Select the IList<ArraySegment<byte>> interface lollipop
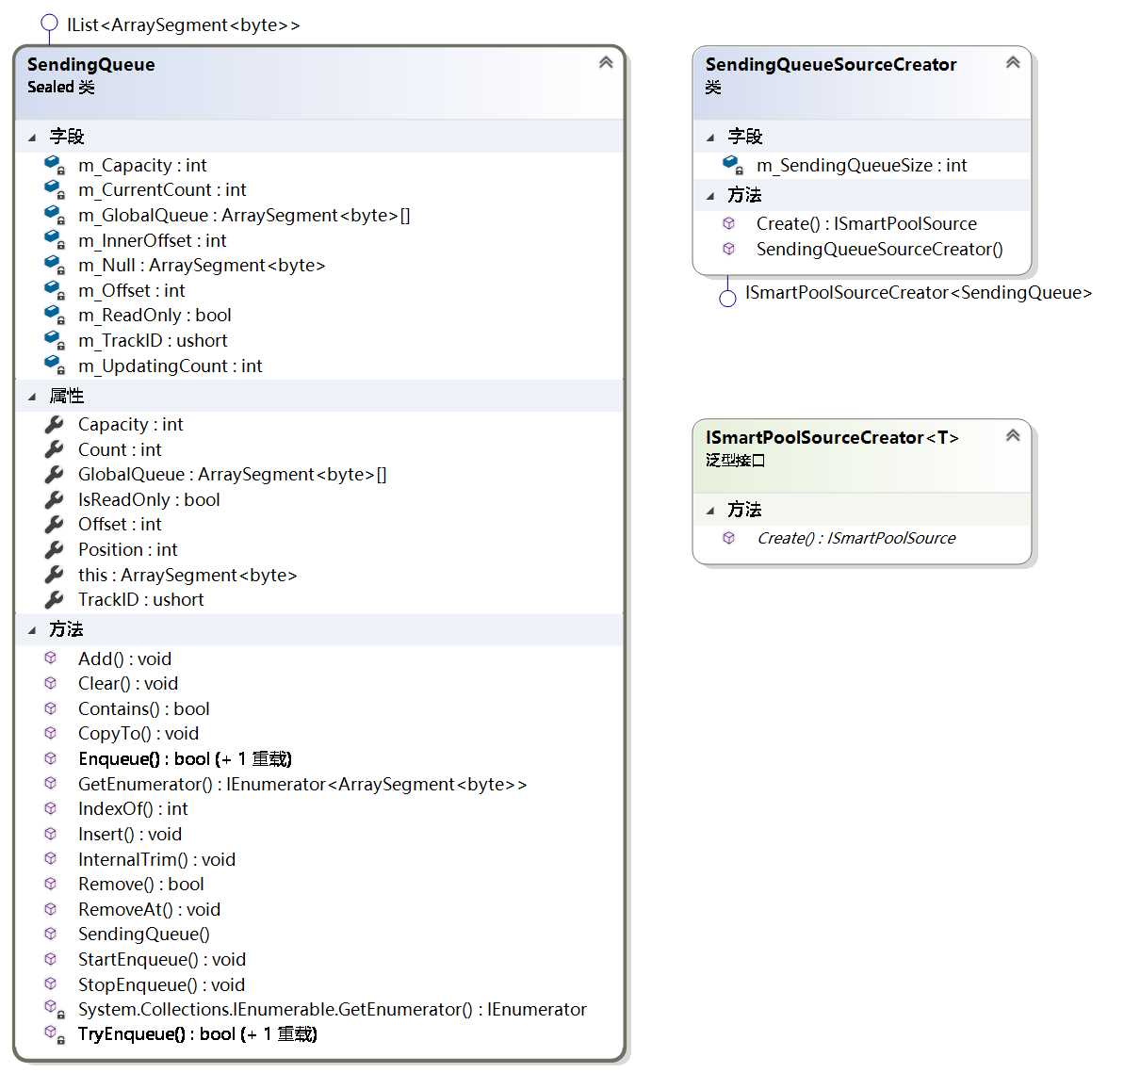The height and width of the screenshot is (1073, 1124). (x=49, y=23)
